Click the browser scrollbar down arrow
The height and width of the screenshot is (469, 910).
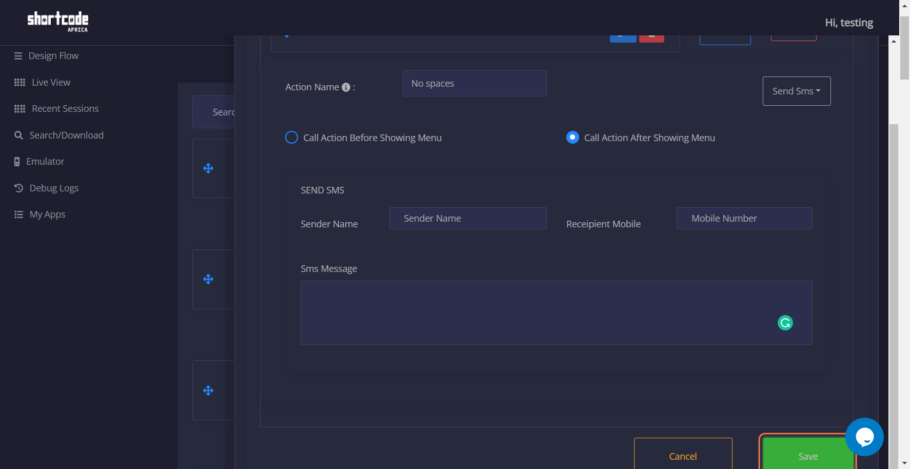tap(905, 463)
